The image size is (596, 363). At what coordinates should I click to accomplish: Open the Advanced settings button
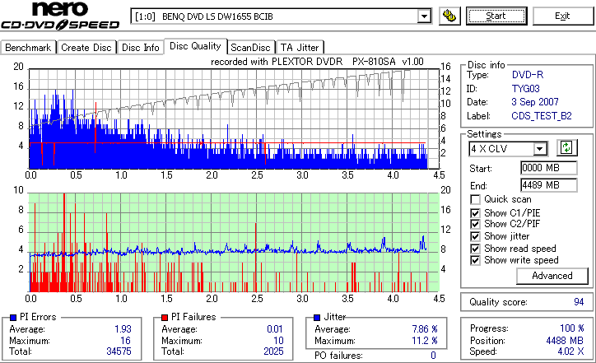pos(552,276)
